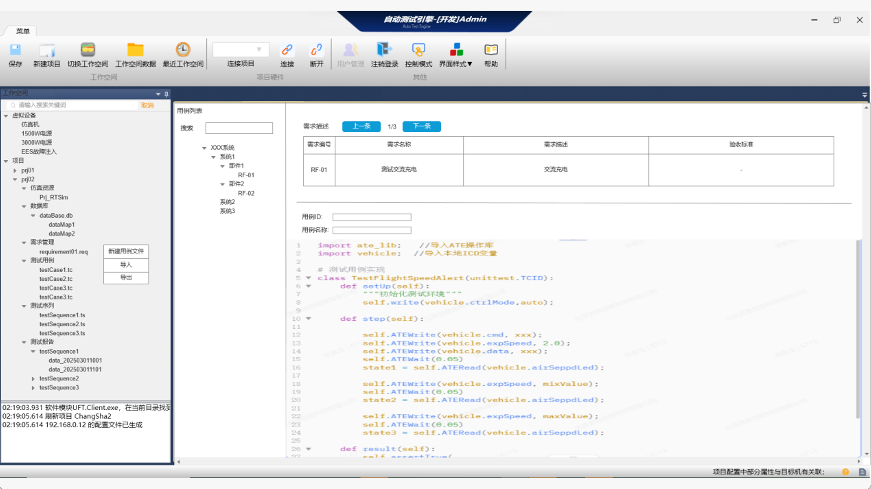Click the 连接 link icon
Image resolution: width=871 pixels, height=489 pixels.
tap(287, 50)
